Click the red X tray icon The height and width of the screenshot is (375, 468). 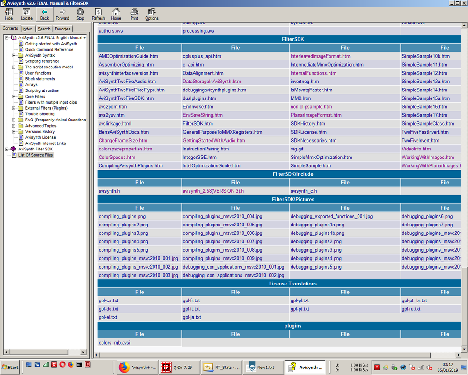point(377,367)
